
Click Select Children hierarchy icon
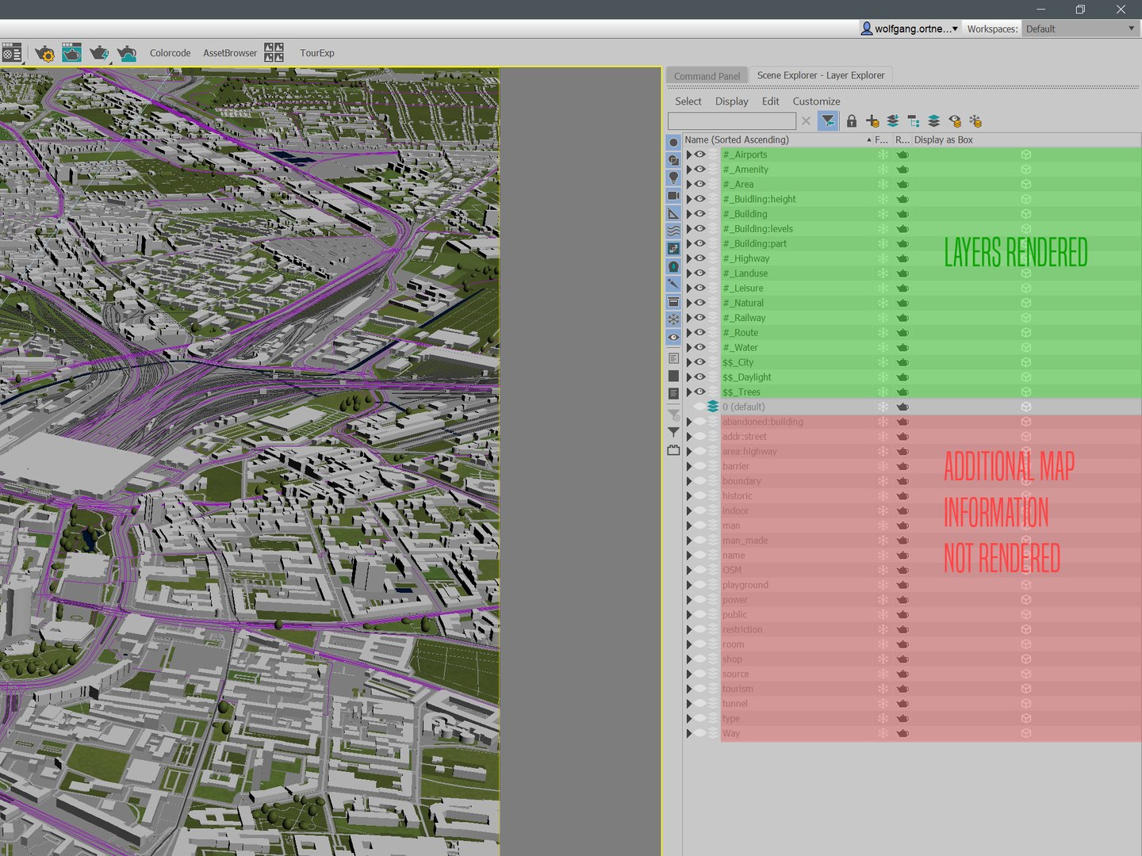click(x=914, y=121)
